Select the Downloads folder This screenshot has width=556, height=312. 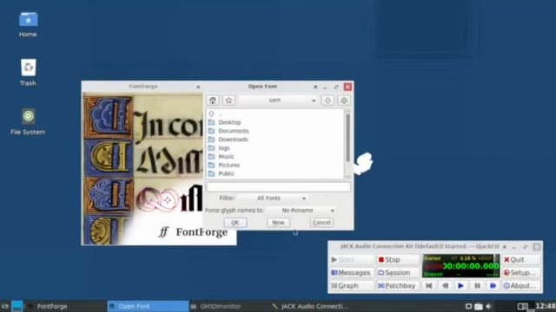(275, 140)
